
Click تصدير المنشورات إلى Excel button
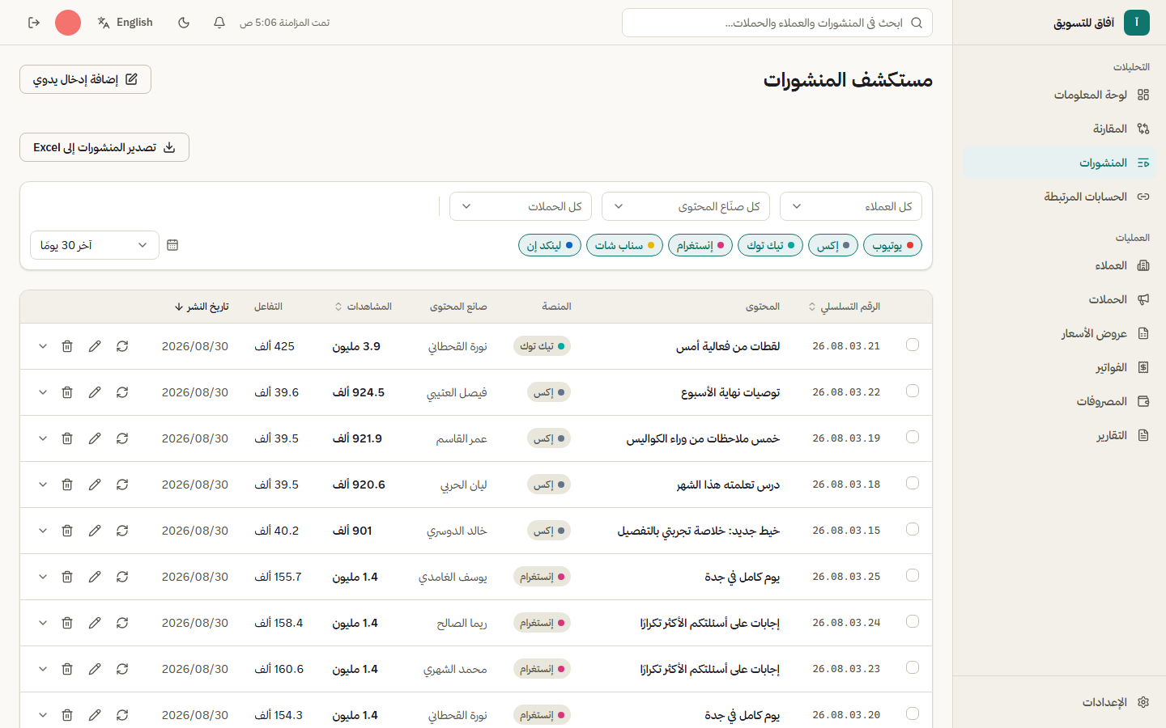[x=104, y=147]
